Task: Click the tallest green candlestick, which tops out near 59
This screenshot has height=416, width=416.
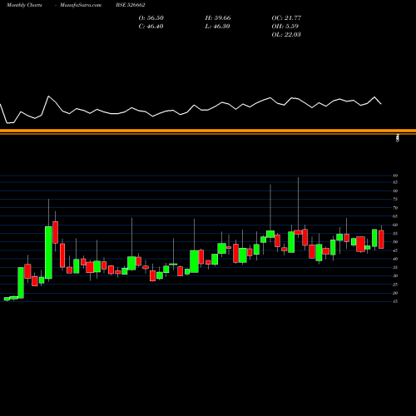Action: [x=48, y=253]
